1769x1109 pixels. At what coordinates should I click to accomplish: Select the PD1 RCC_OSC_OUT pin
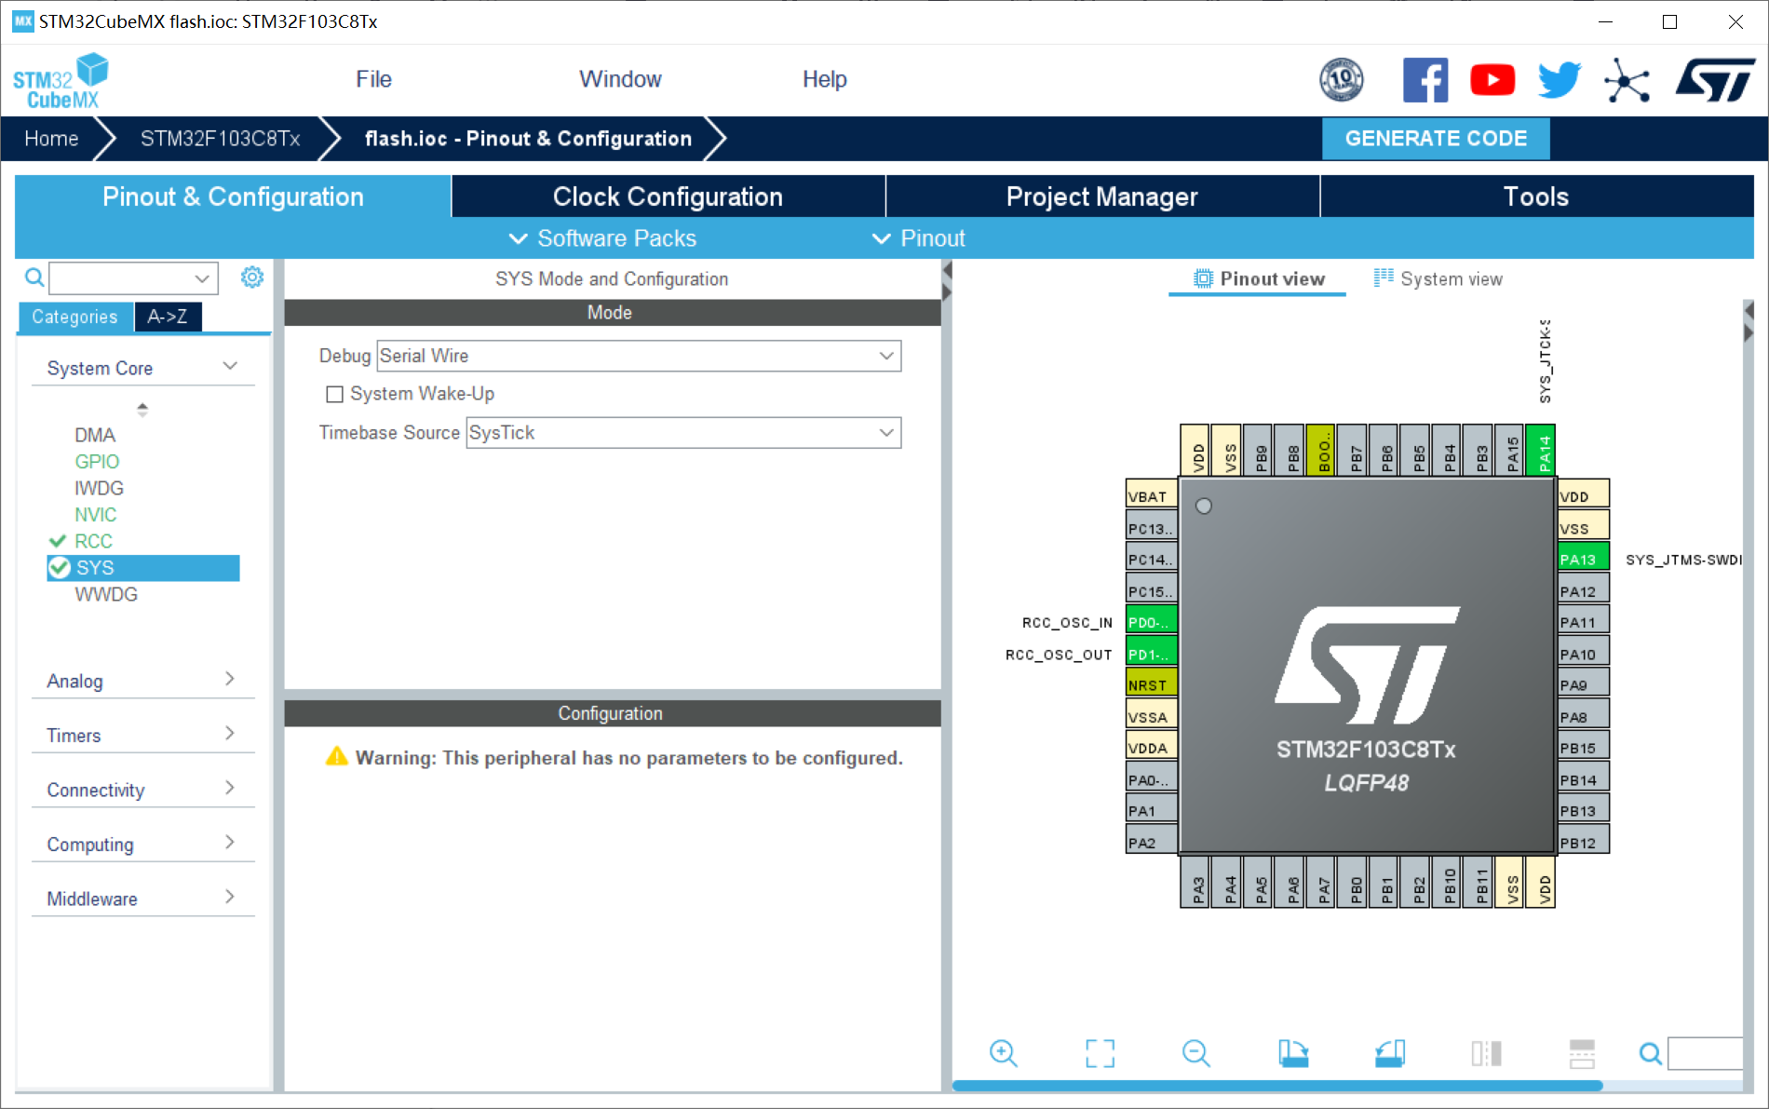pyautogui.click(x=1152, y=653)
